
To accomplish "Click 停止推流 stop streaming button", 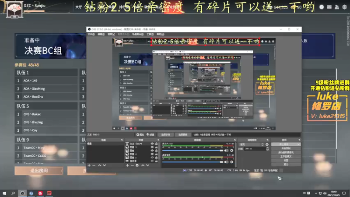I will click(x=286, y=144).
